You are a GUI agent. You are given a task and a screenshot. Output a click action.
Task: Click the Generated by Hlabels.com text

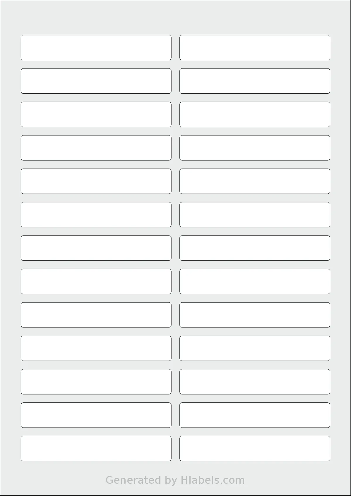tap(175, 480)
